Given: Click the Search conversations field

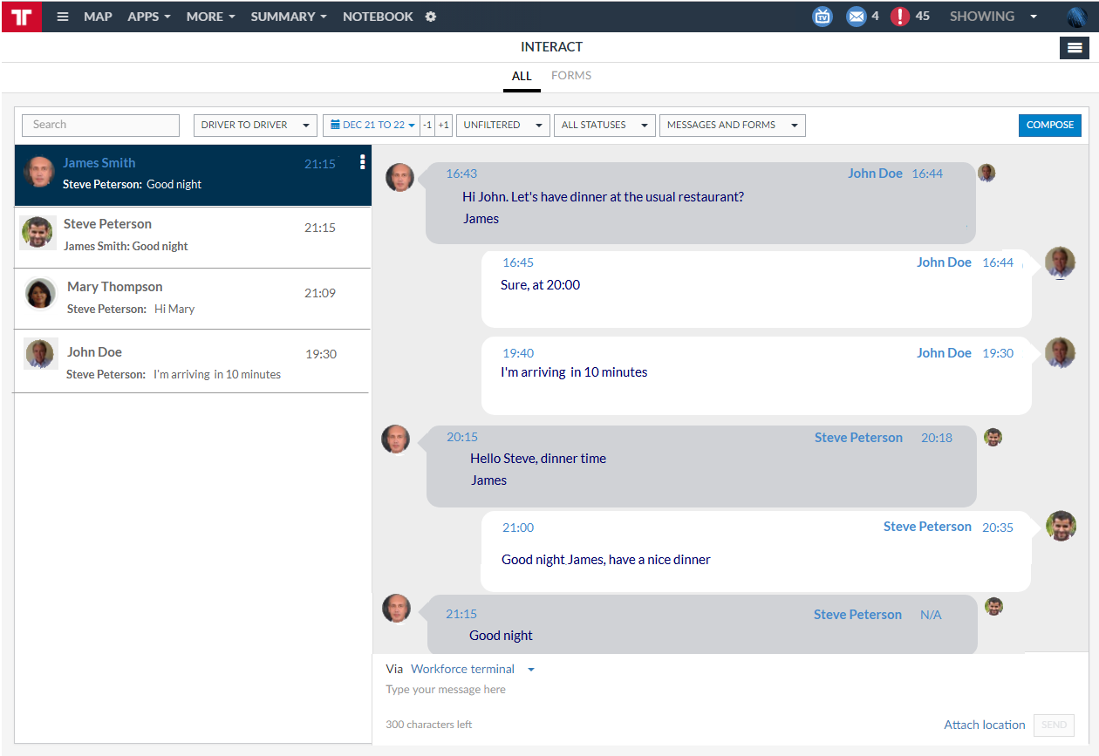Looking at the screenshot, I should click(100, 126).
